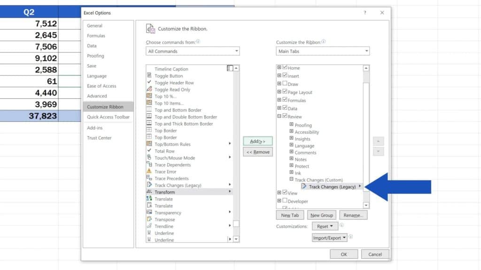Click the commands list scroll down arrow
Screen dimensions: 481x270
(236, 239)
